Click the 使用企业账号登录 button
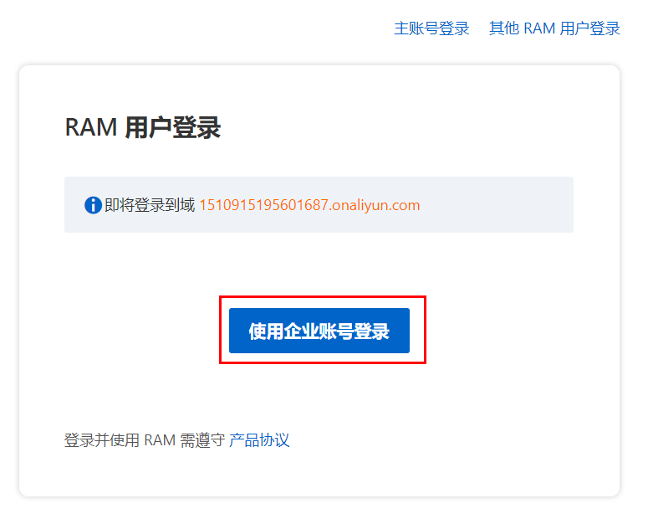Viewport: 653px width, 524px height. click(319, 331)
